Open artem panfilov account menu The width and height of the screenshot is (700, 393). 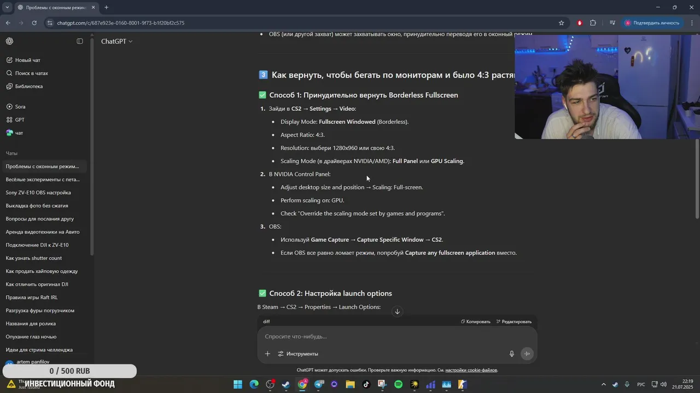click(33, 362)
